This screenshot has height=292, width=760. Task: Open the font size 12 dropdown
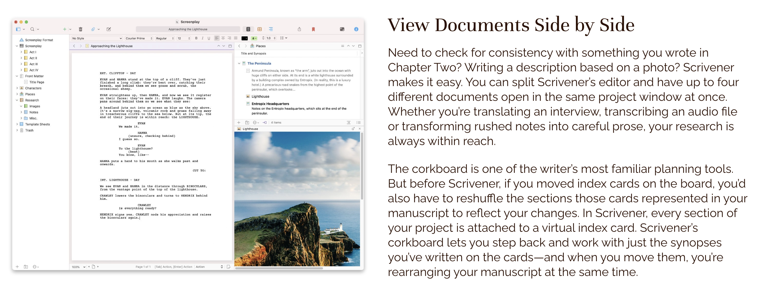pos(184,38)
